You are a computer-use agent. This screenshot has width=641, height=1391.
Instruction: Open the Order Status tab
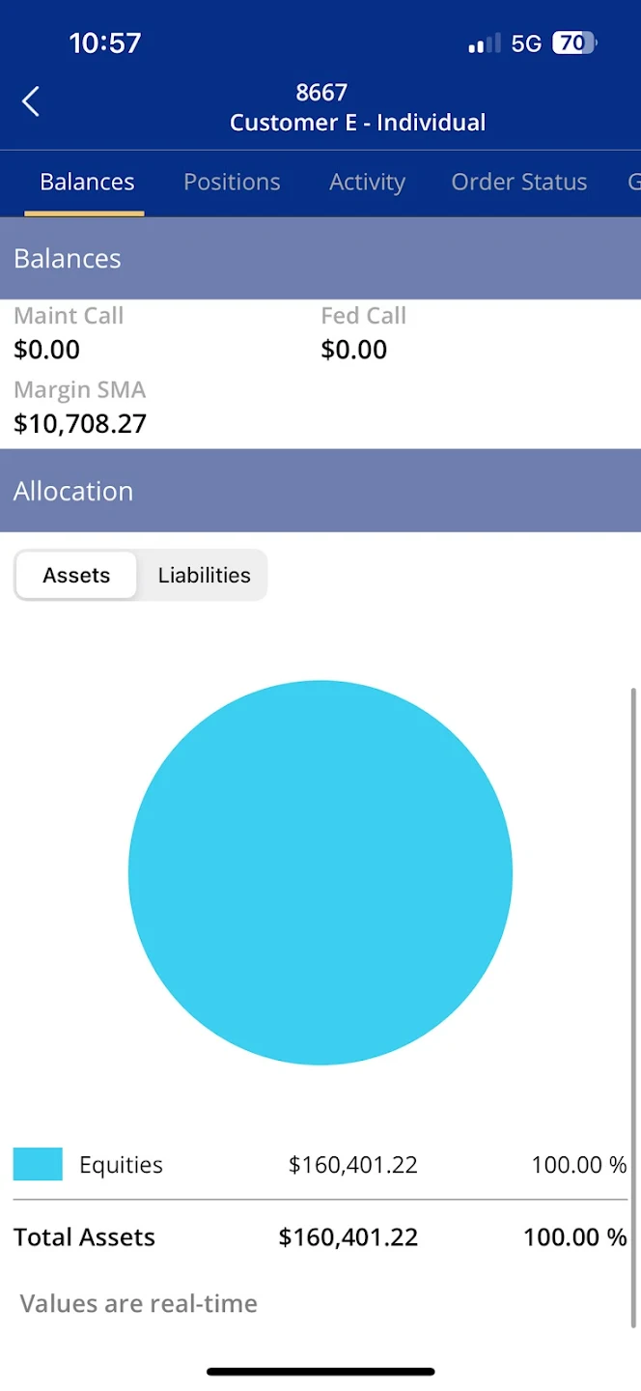tap(518, 182)
